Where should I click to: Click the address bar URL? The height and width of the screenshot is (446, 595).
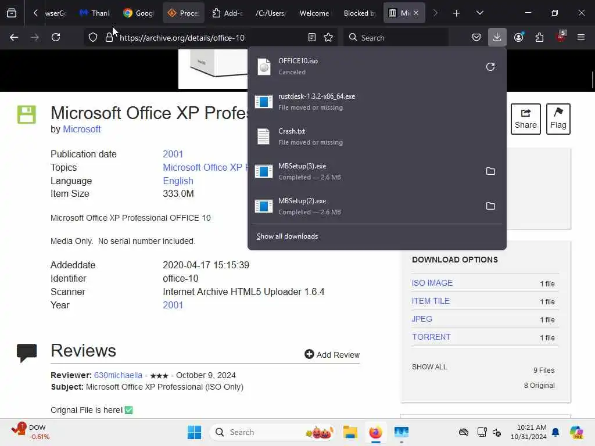pyautogui.click(x=182, y=38)
